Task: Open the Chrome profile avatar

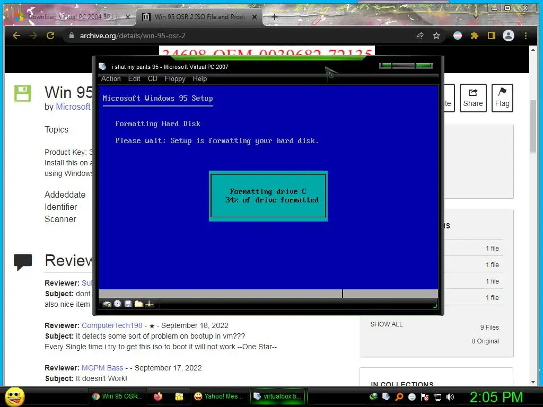Action: [509, 36]
